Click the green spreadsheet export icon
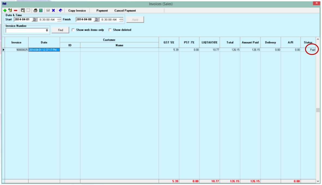Image resolution: width=322 pixels, height=185 pixels. pyautogui.click(x=41, y=10)
